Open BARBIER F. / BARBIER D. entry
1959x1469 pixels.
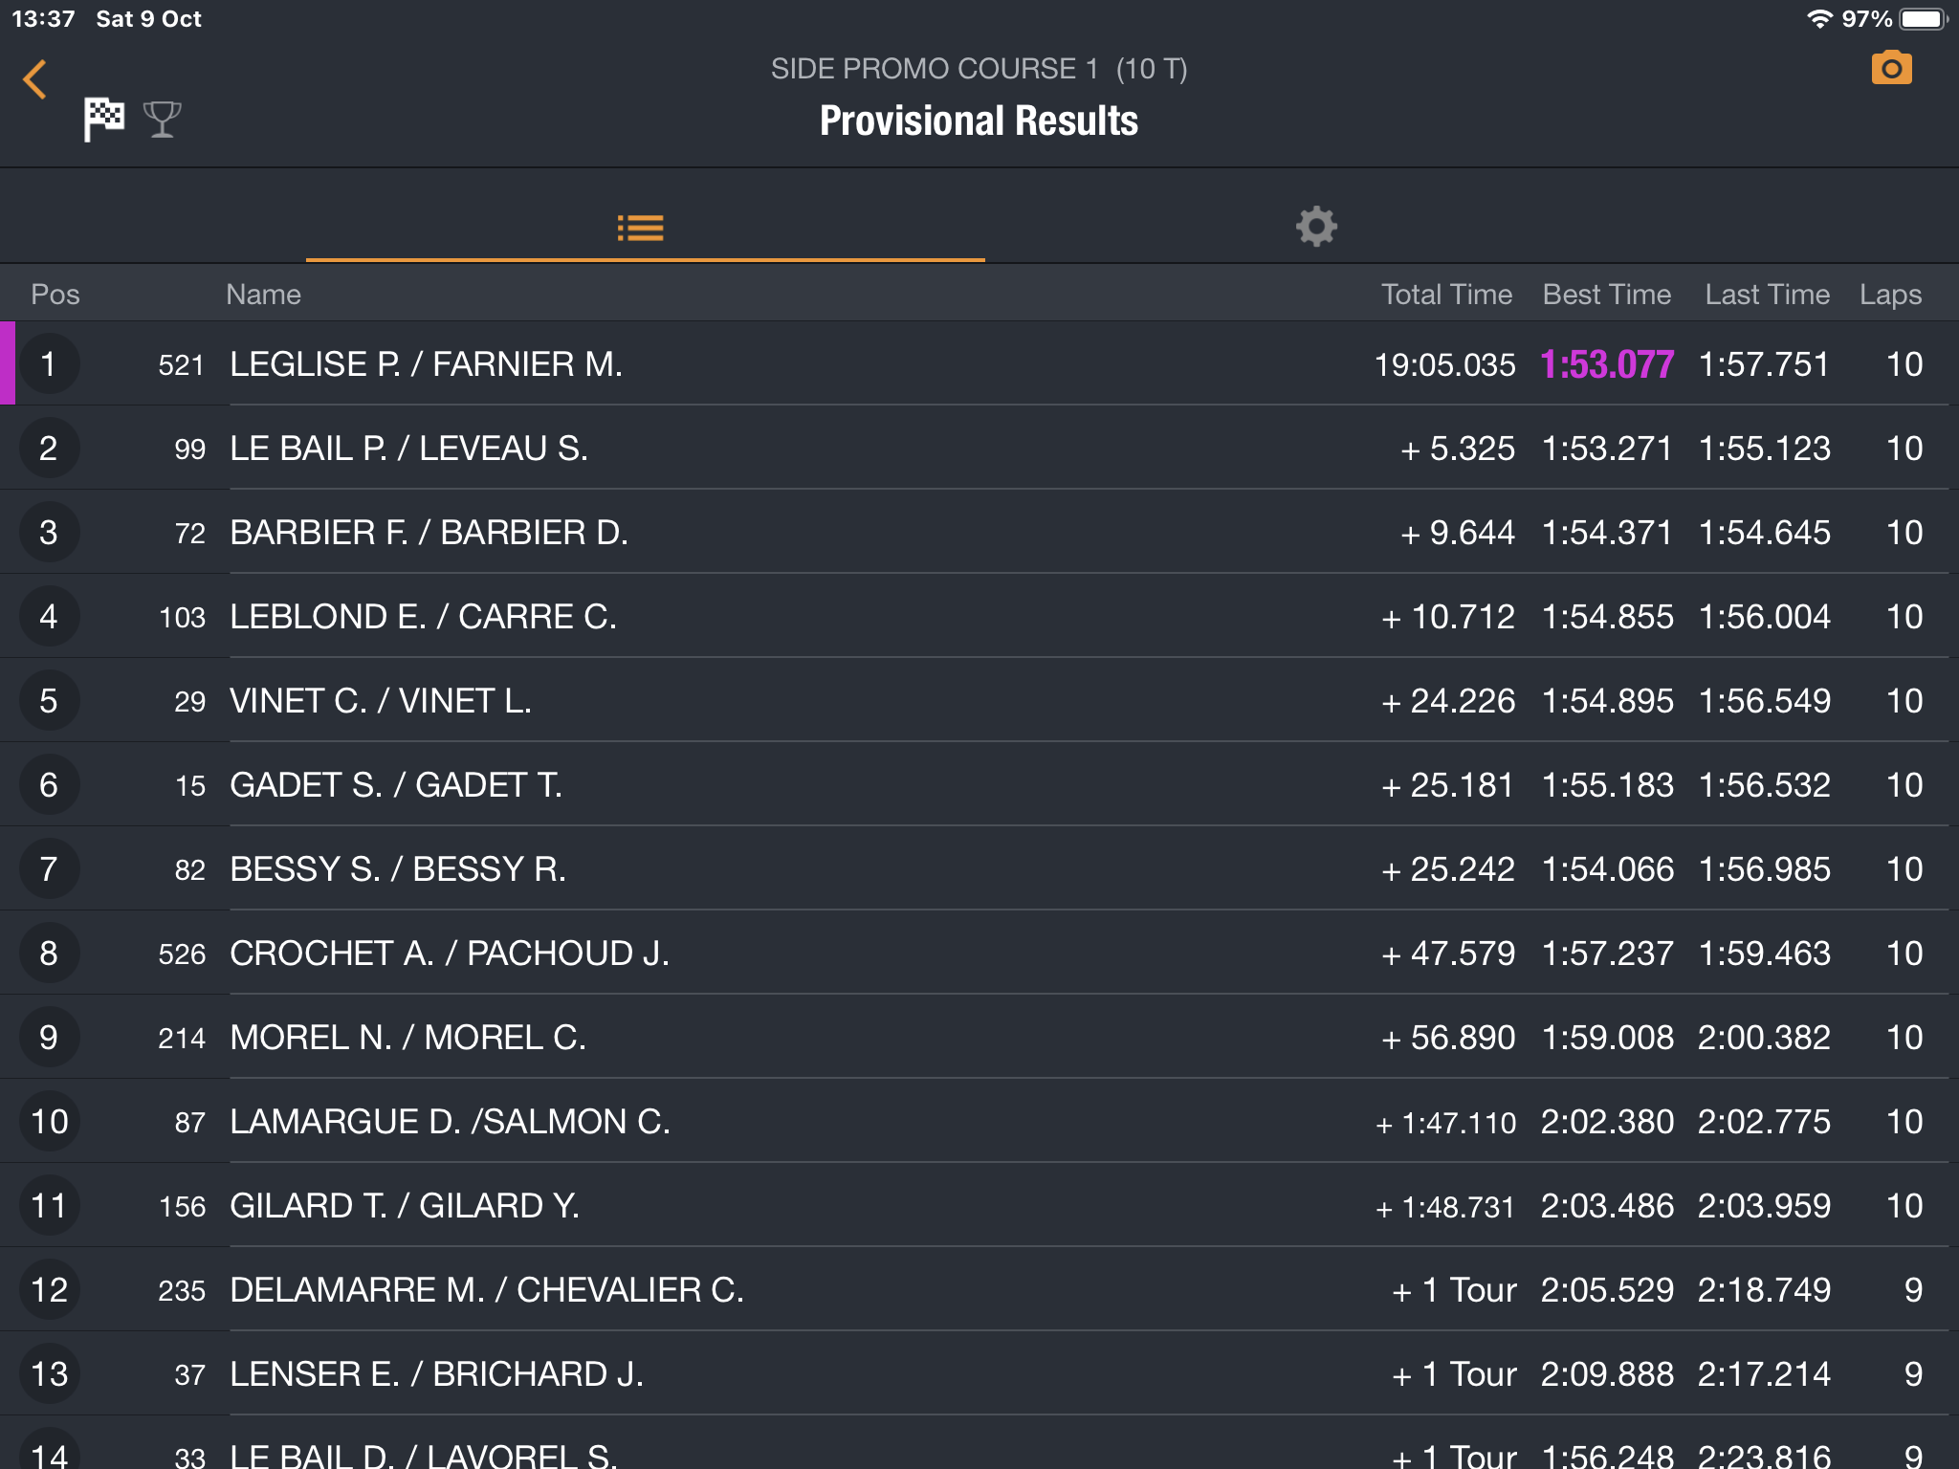(429, 533)
